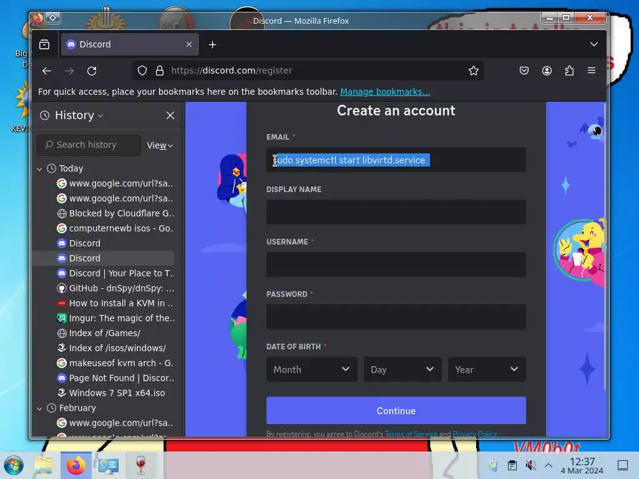Click the taskbar clock showing 12:37
Viewport: 639px width, 479px height.
click(x=582, y=465)
